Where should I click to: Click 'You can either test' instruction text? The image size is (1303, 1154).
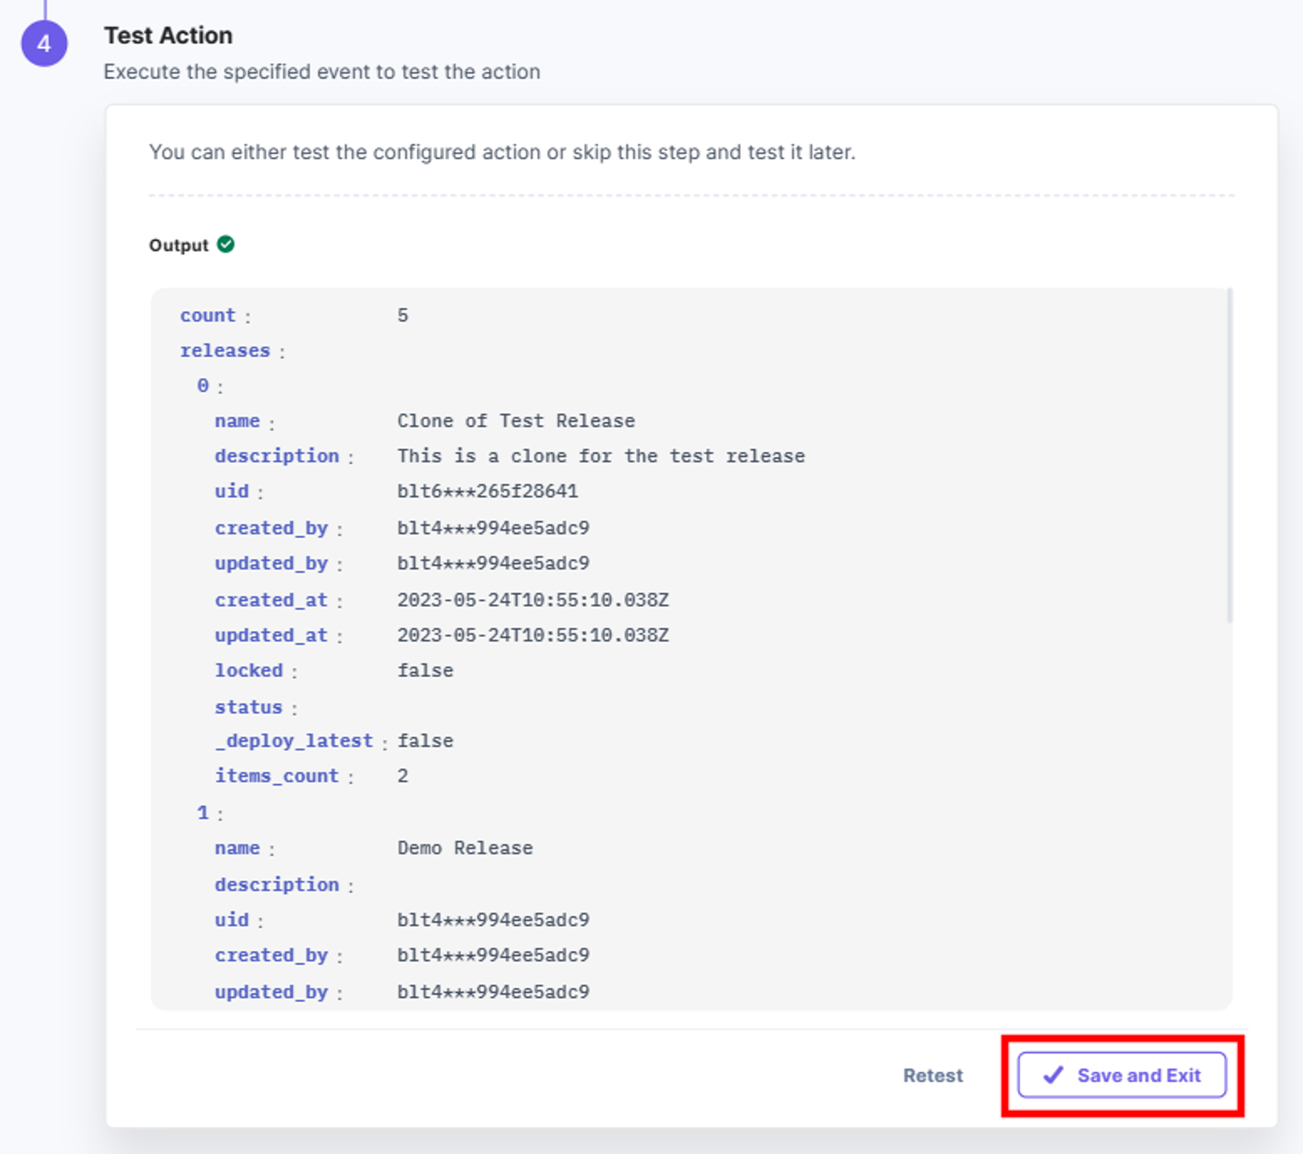502,152
